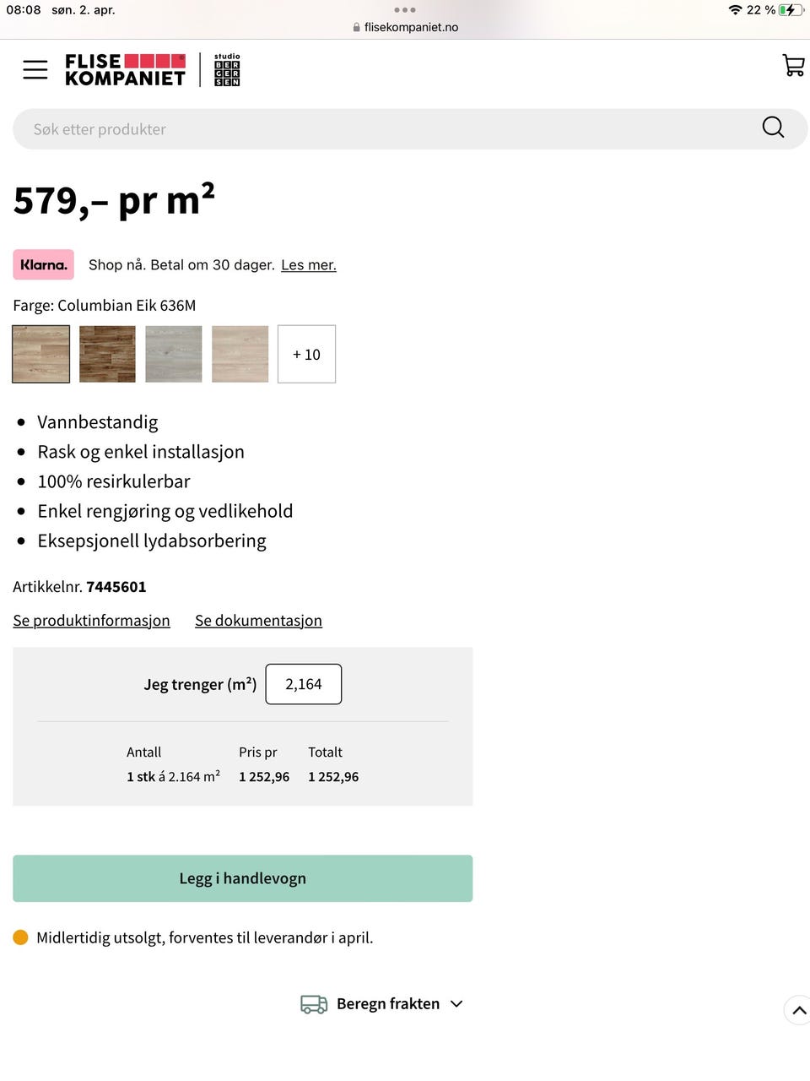The image size is (810, 1081).
Task: Focus the product search field
Action: click(x=388, y=129)
